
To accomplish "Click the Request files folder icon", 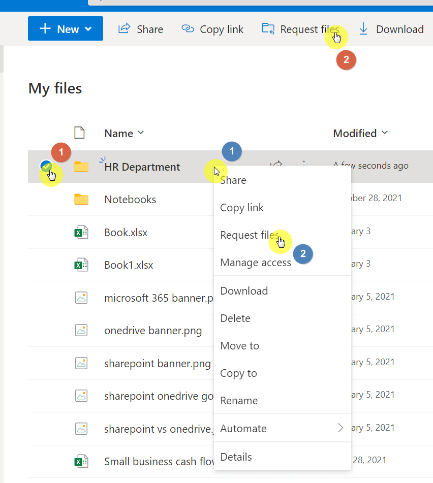I will [x=268, y=28].
